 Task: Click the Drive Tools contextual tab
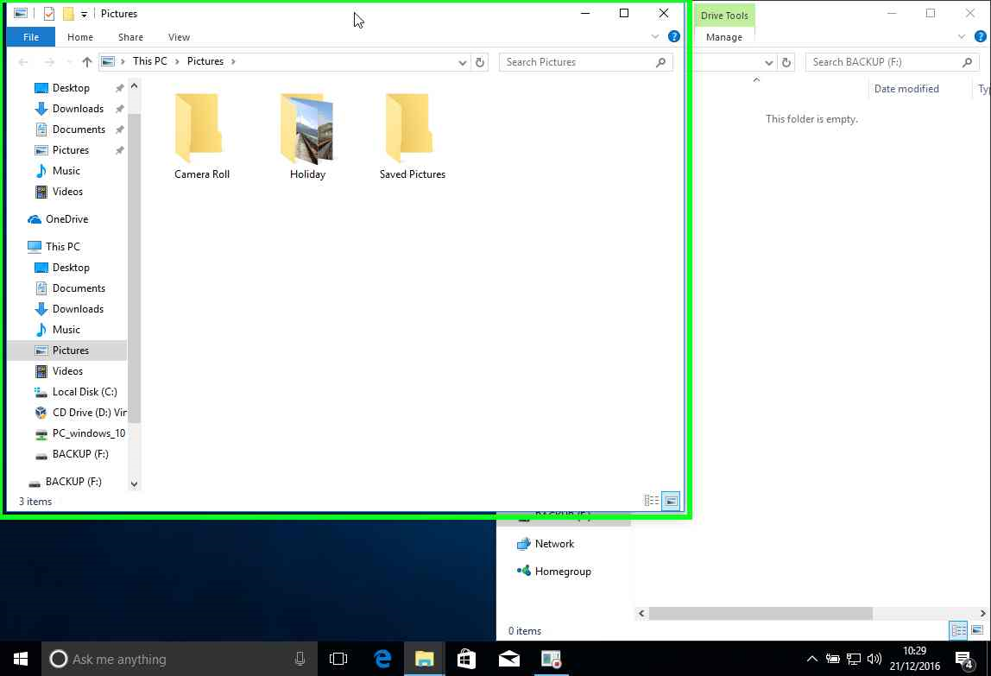(724, 16)
